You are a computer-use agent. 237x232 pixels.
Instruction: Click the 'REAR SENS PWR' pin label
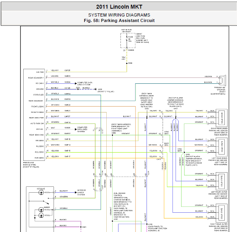pyautogui.click(x=37, y=118)
